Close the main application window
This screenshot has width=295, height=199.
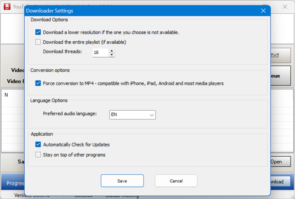click(x=285, y=7)
